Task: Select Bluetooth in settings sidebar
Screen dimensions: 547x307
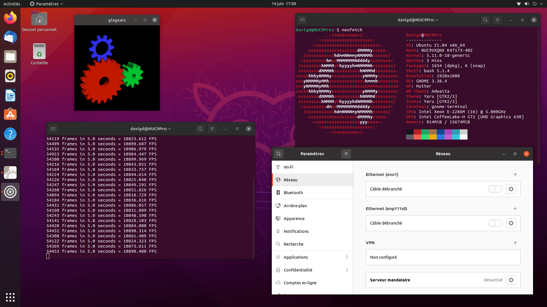Action: click(x=313, y=193)
